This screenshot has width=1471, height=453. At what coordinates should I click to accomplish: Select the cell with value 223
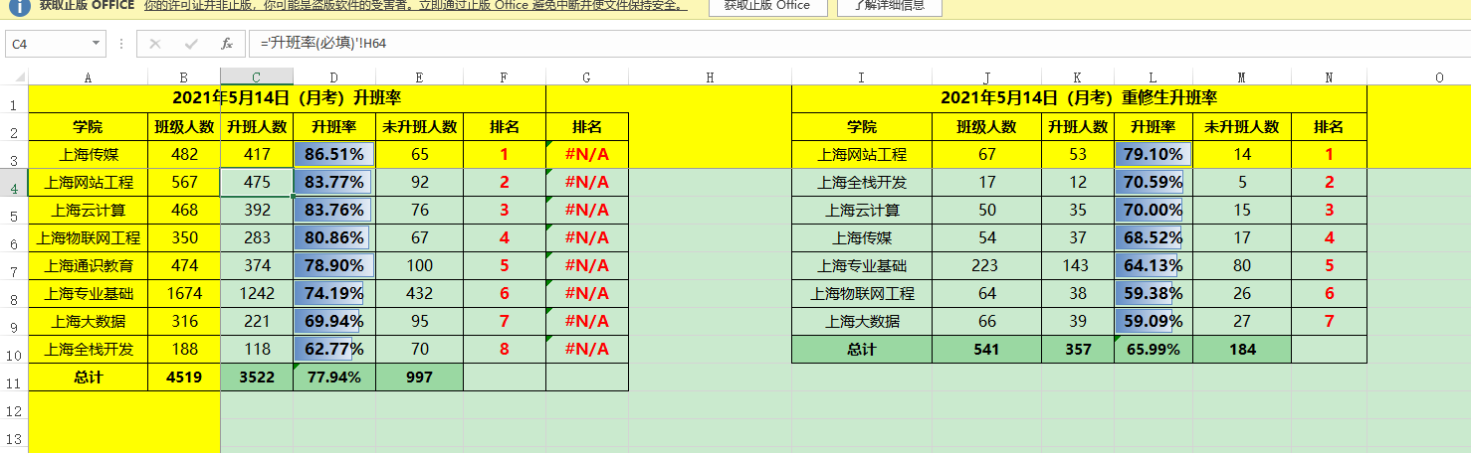(986, 266)
